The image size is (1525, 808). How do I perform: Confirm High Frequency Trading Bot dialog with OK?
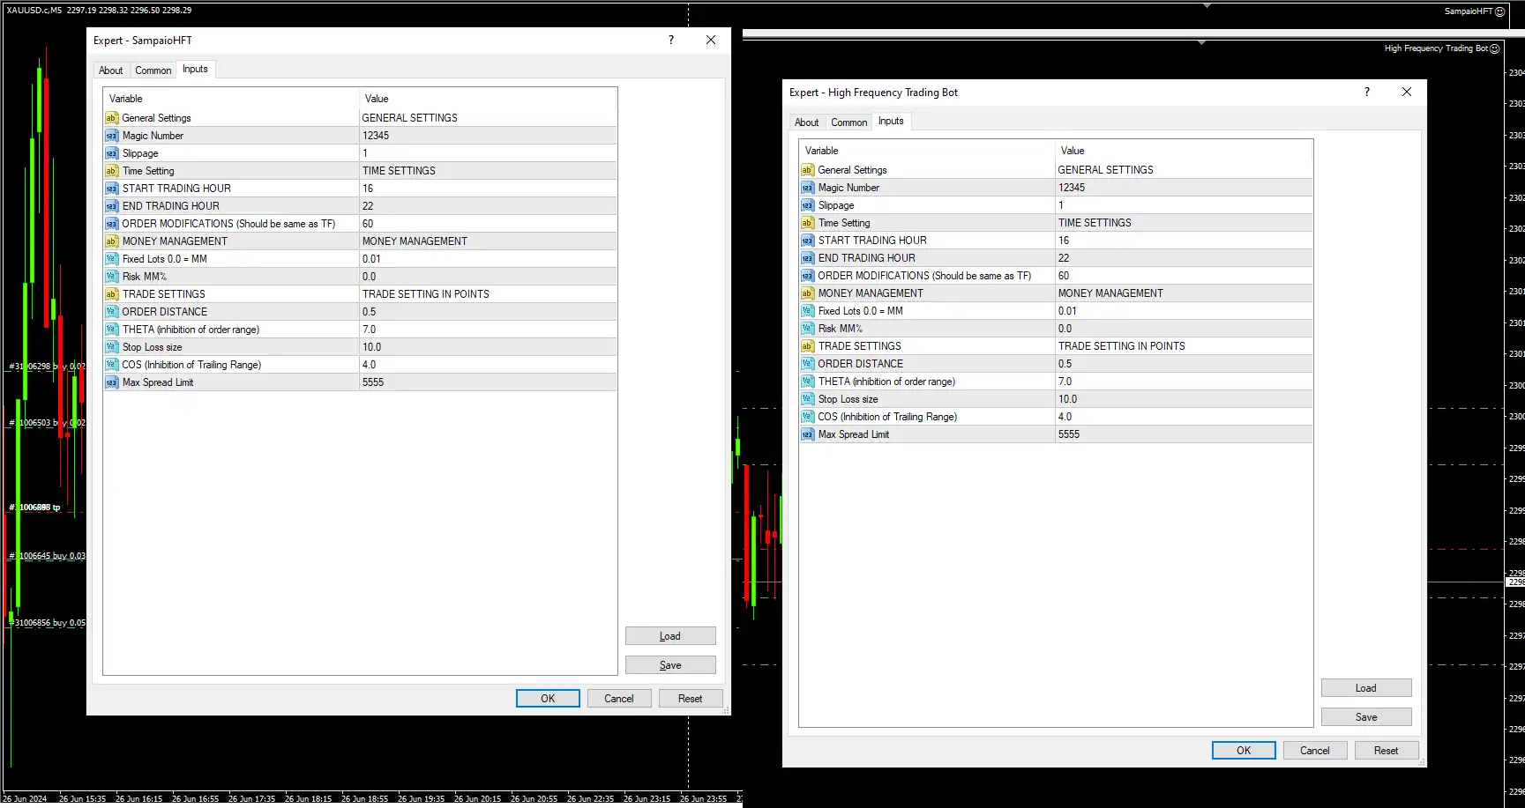pyautogui.click(x=1244, y=751)
